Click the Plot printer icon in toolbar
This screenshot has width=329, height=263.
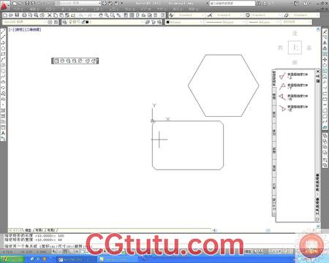click(x=24, y=15)
